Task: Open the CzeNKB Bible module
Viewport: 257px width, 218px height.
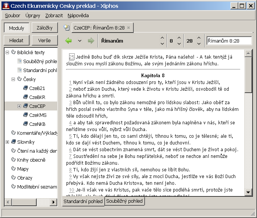Action: [x=37, y=124]
